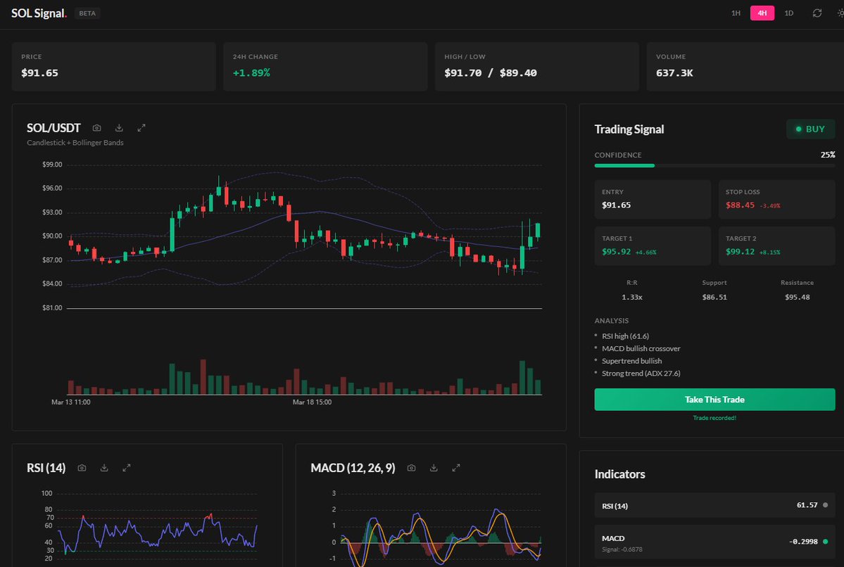Click the High / Low value $91.70 / $89.40

point(491,73)
